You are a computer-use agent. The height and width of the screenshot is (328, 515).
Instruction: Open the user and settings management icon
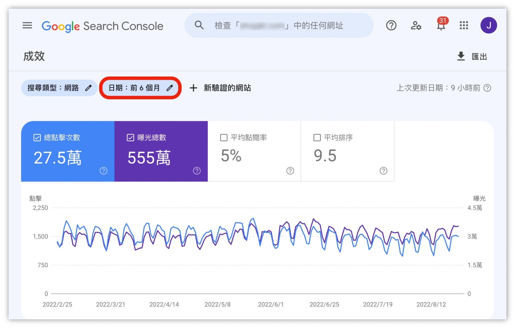pos(416,25)
